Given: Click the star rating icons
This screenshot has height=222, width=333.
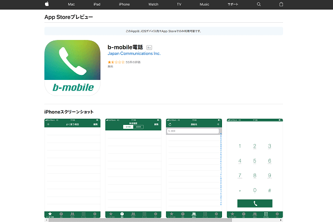Looking at the screenshot, I should pos(116,62).
